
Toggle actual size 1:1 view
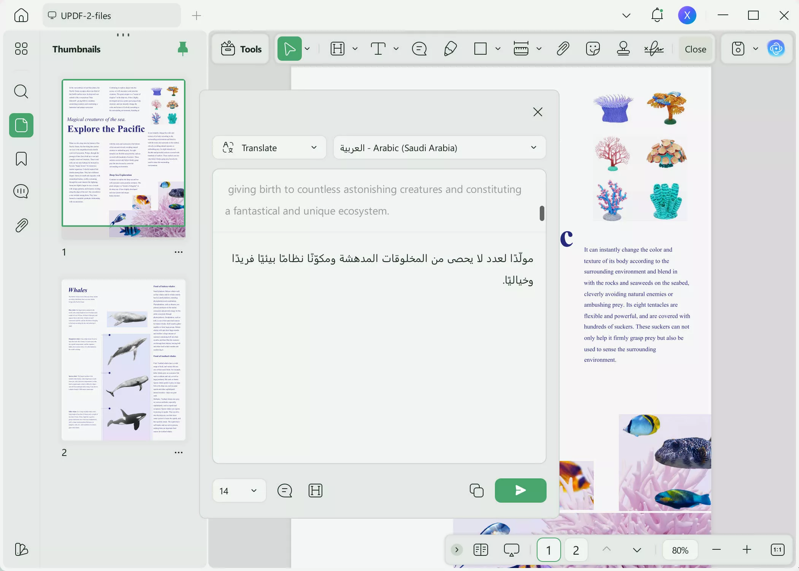coord(777,550)
